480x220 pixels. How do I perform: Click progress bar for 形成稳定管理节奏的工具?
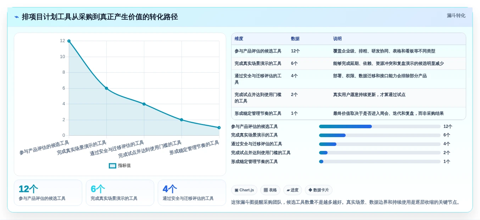[x=380, y=162]
